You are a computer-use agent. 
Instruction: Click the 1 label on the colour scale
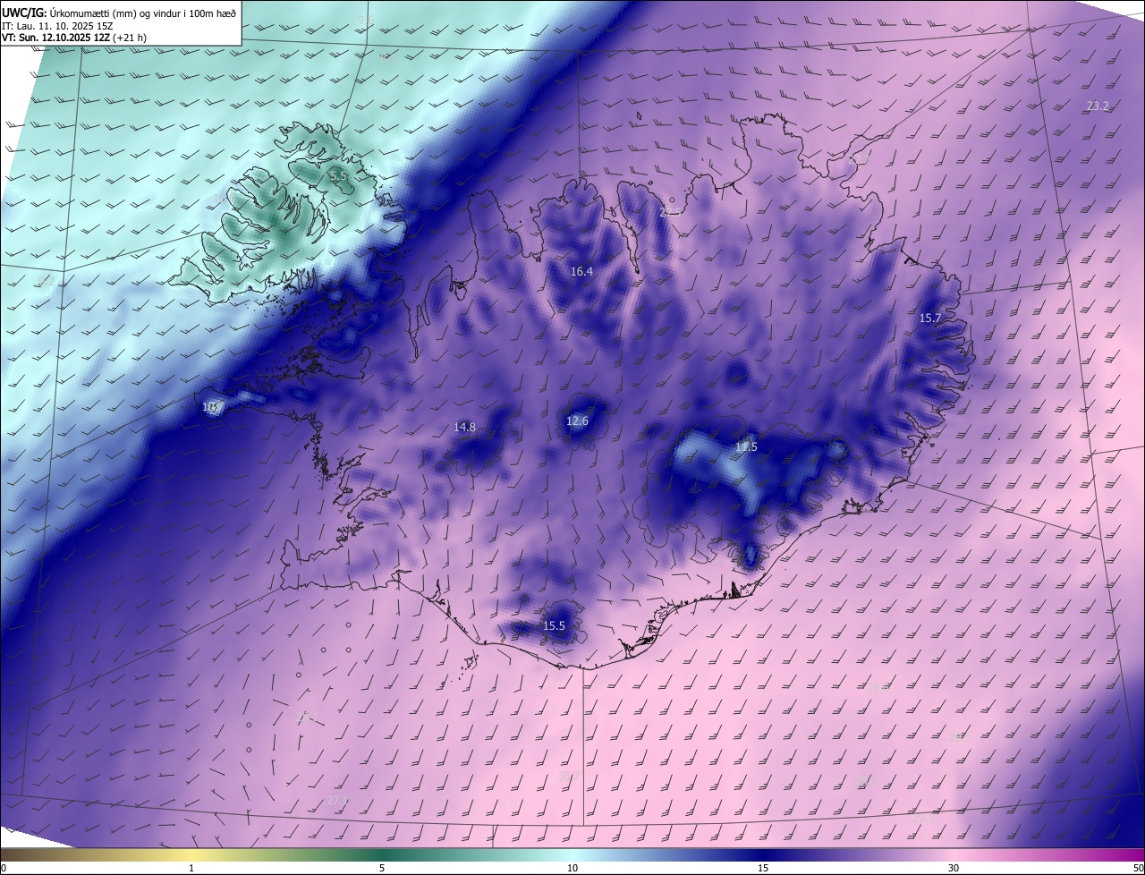coord(191,868)
